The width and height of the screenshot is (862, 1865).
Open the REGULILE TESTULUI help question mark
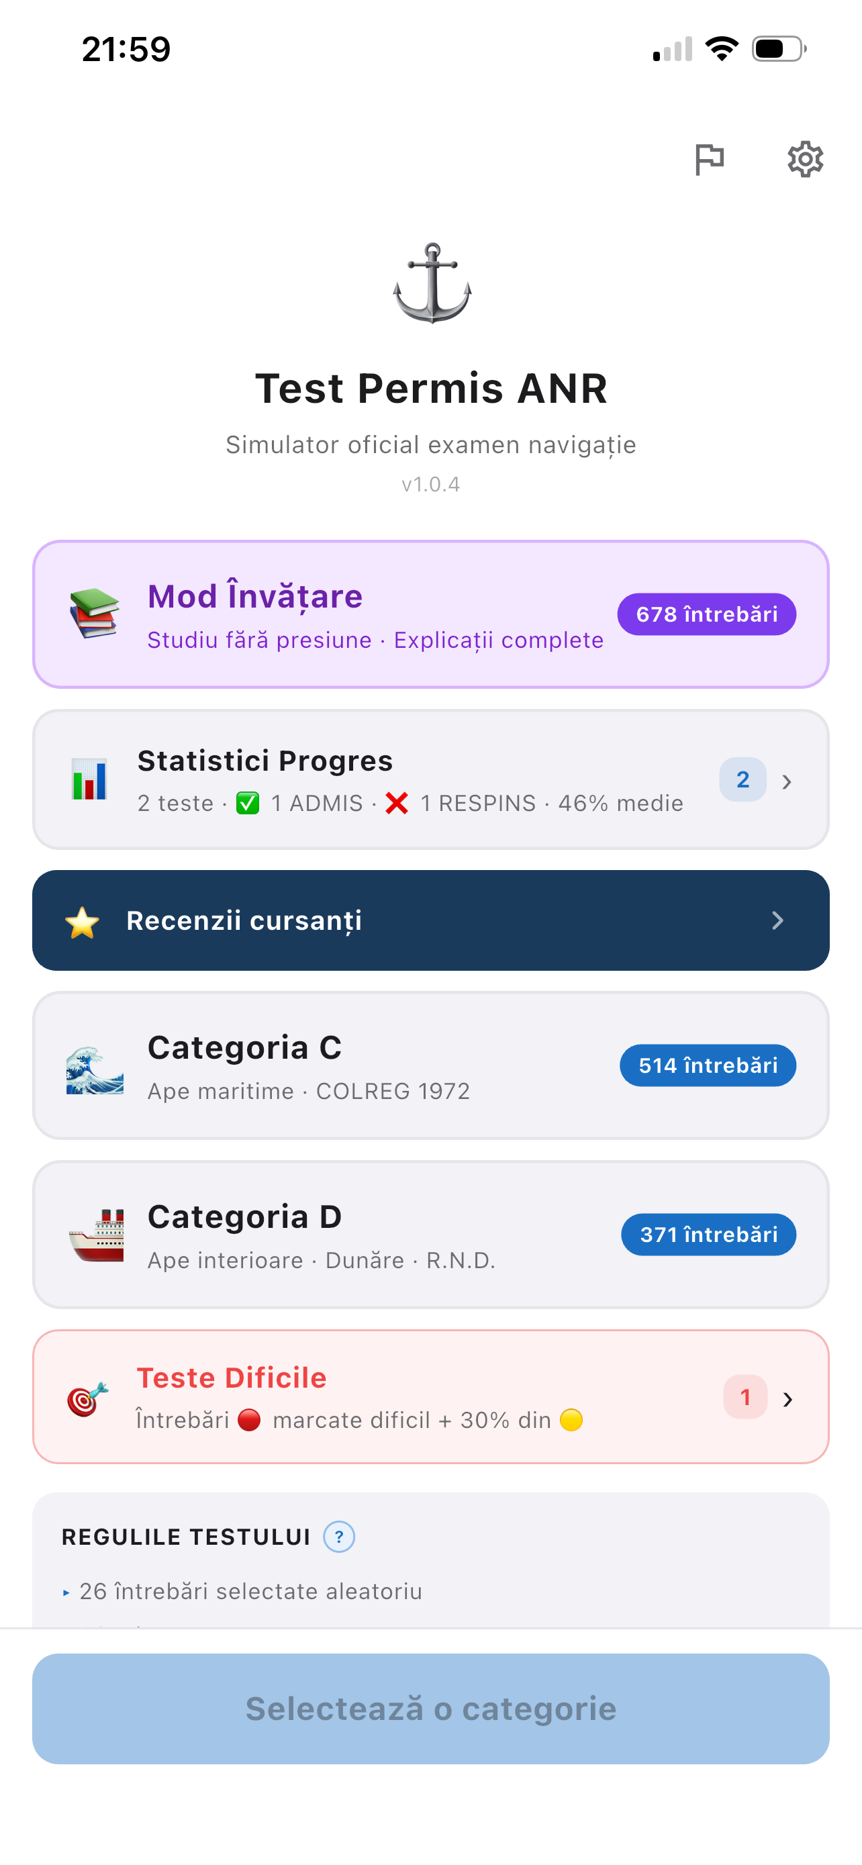(x=339, y=1536)
